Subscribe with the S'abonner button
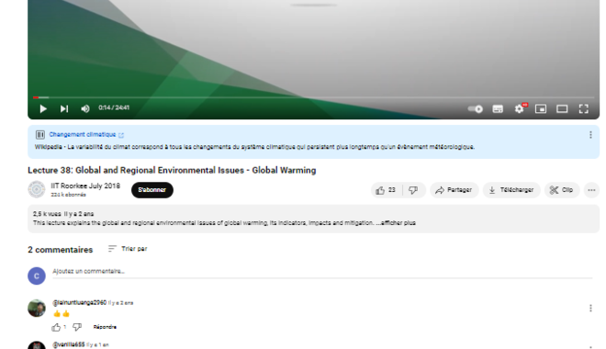 point(152,190)
